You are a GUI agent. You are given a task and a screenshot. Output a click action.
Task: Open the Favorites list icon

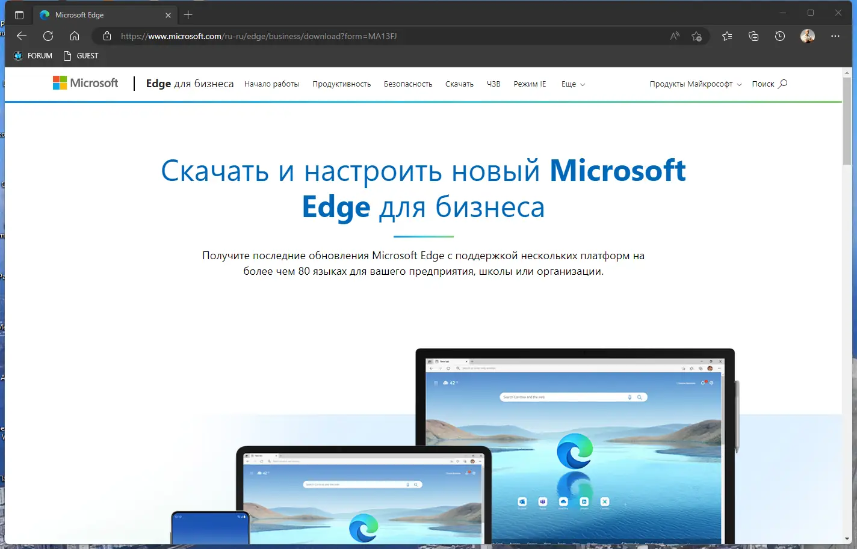click(x=727, y=36)
